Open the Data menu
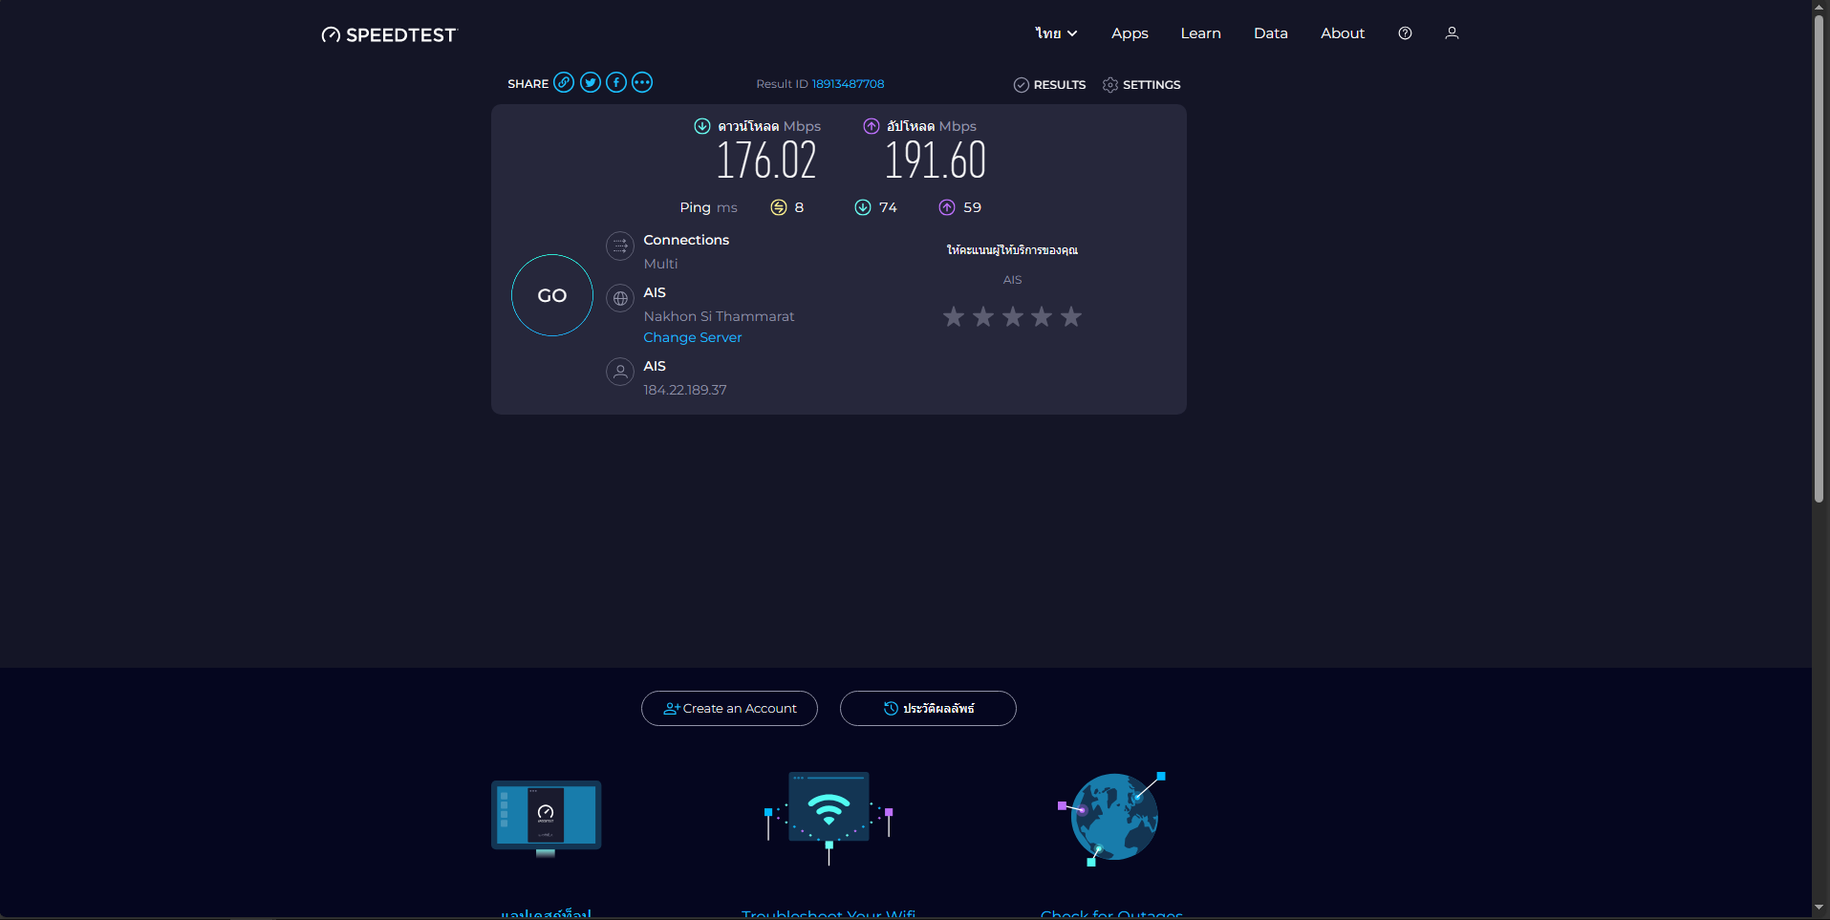This screenshot has width=1830, height=920. (x=1271, y=33)
